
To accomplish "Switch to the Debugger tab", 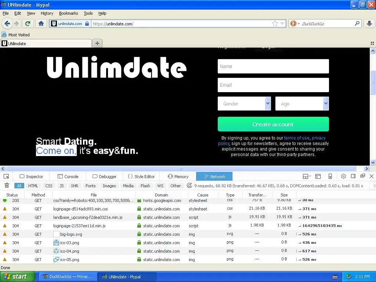I will (104, 177).
